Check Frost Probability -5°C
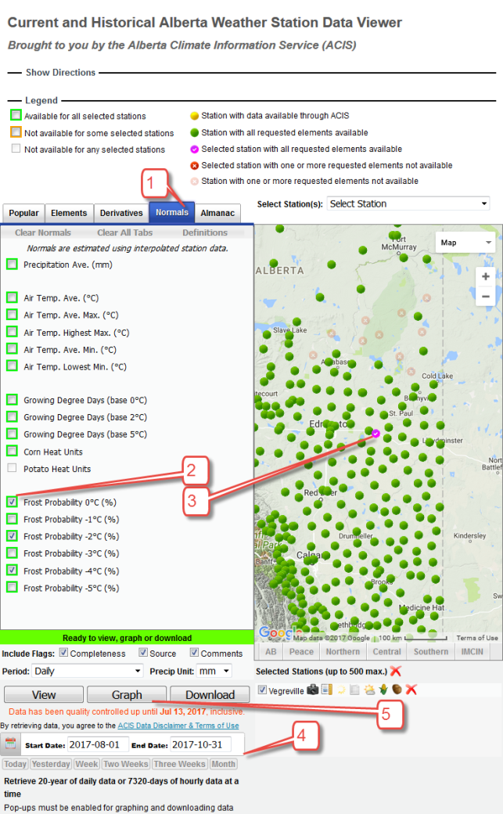Screen dimensions: 503x814 tap(12, 587)
